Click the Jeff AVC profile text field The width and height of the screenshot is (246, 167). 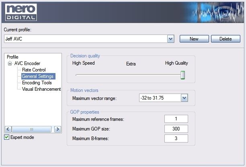(86, 39)
